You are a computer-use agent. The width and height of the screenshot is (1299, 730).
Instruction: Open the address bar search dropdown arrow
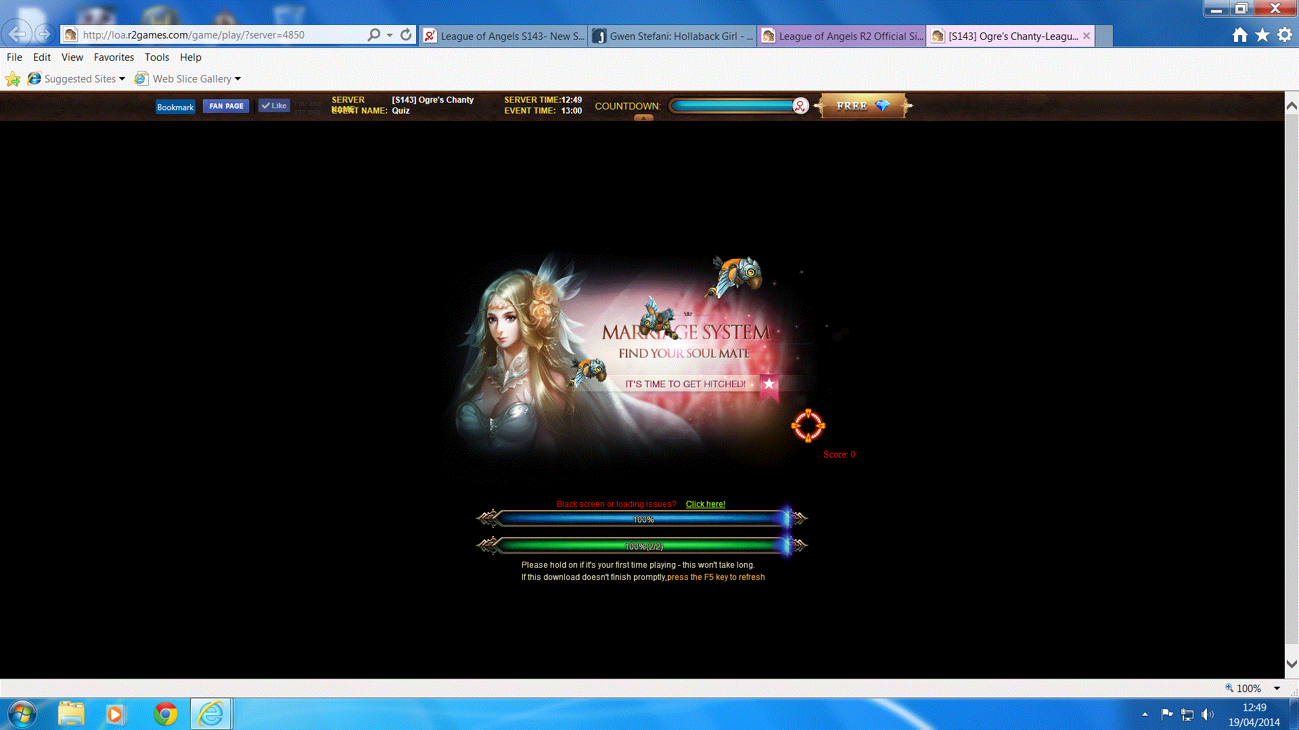(390, 35)
